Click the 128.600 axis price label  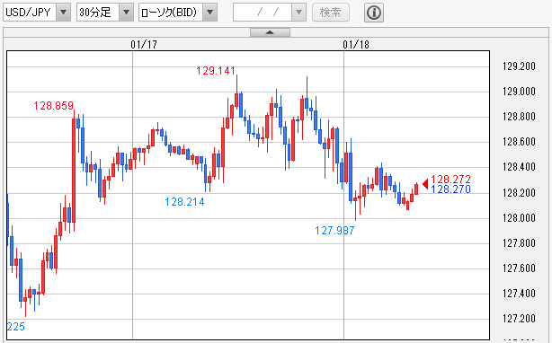(519, 142)
